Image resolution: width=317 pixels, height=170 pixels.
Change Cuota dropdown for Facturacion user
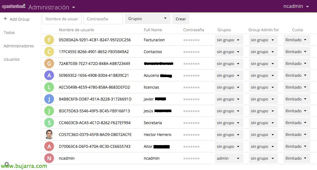click(x=296, y=40)
